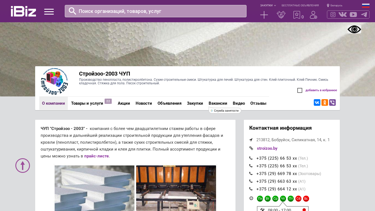The height and width of the screenshot is (211, 375).
Task: Open the handshake partners icon
Action: [x=281, y=15]
